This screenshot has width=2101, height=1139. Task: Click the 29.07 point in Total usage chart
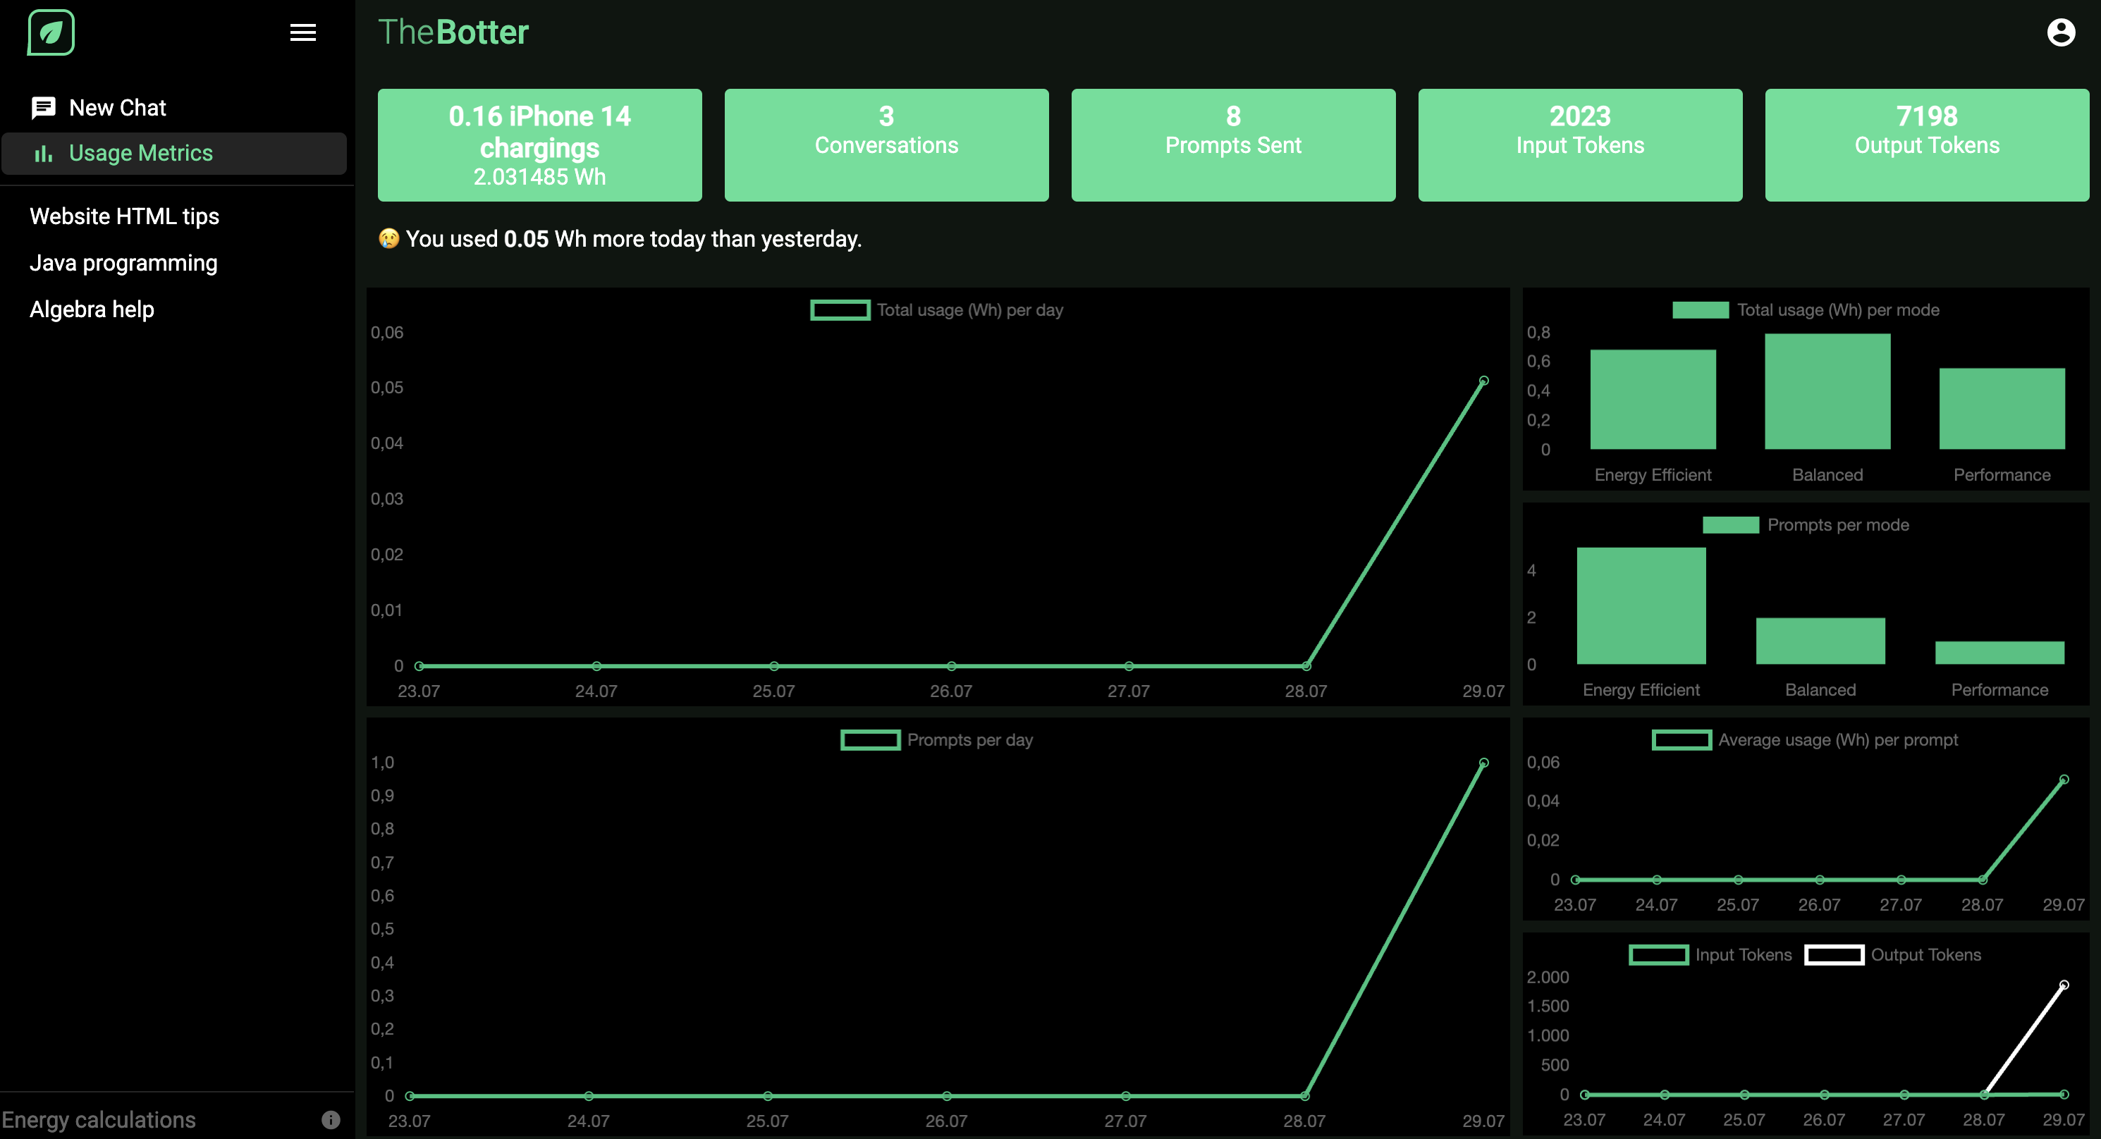tap(1483, 381)
